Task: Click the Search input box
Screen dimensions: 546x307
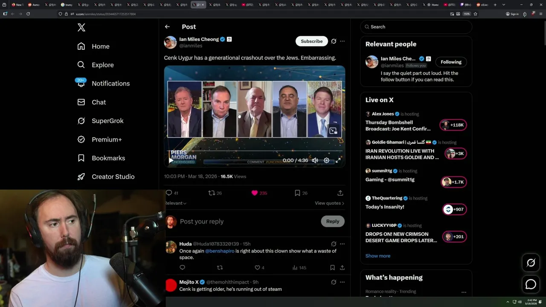Action: [x=416, y=27]
